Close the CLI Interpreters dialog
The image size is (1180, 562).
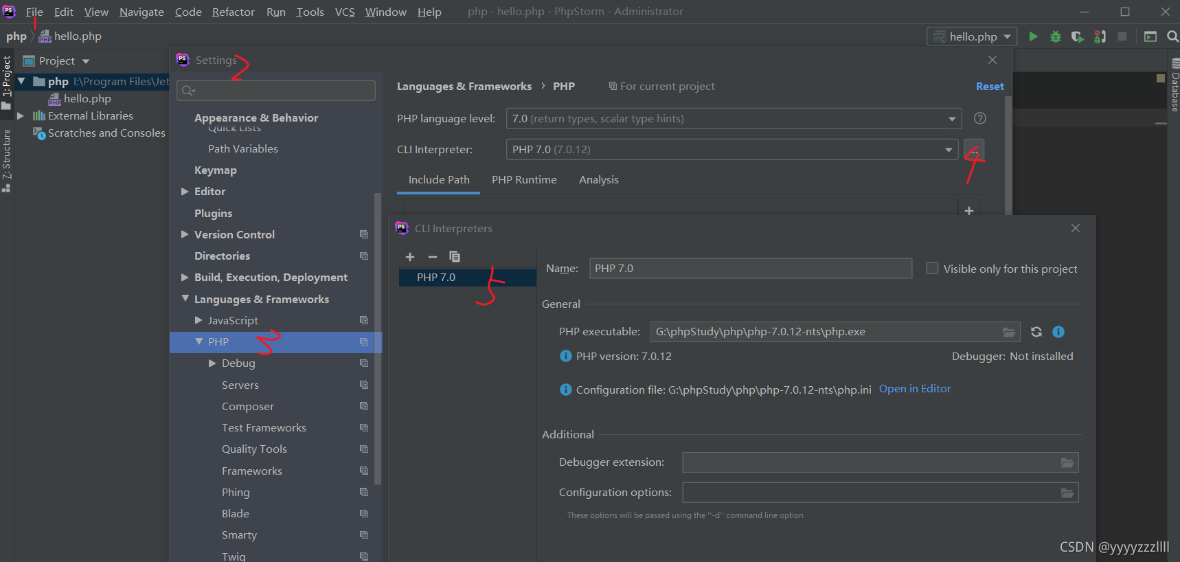click(1076, 228)
